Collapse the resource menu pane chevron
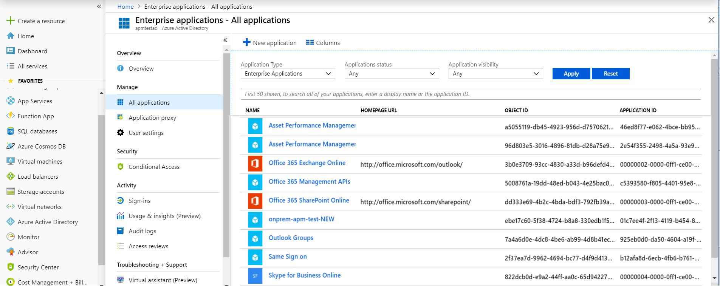The width and height of the screenshot is (720, 286). pos(225,40)
